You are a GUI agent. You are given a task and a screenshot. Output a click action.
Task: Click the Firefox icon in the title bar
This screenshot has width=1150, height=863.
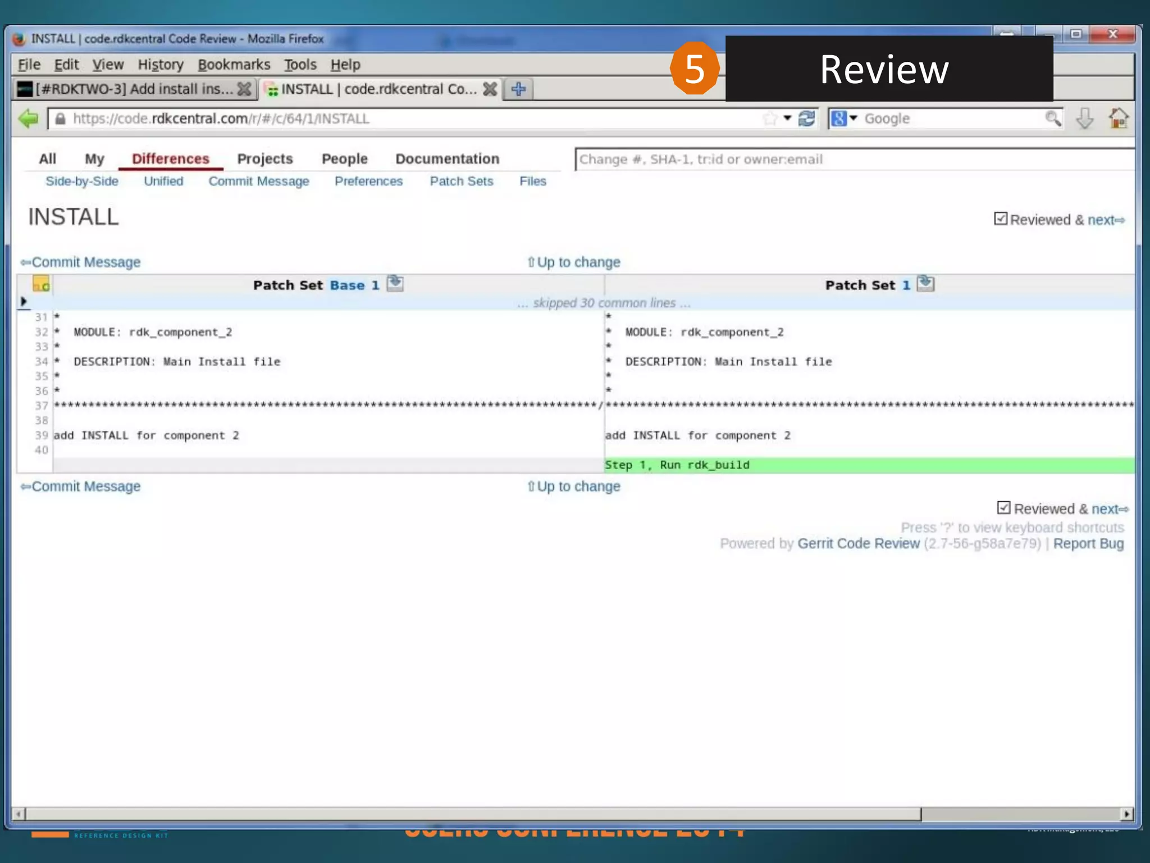[20, 39]
